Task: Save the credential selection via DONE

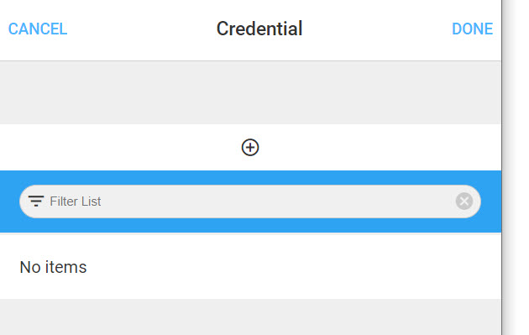Action: [x=472, y=29]
